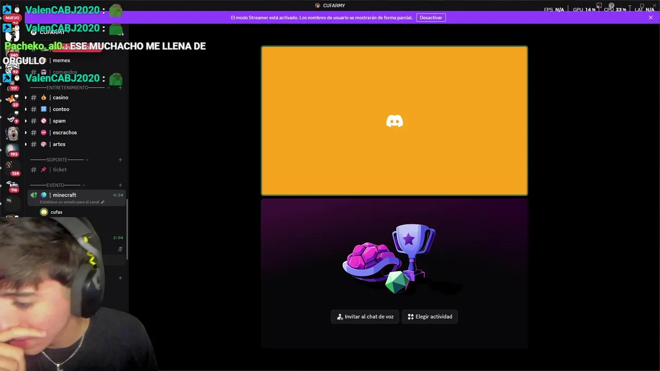660x371 pixels.
Task: Open the ticket support channel
Action: tap(60, 170)
